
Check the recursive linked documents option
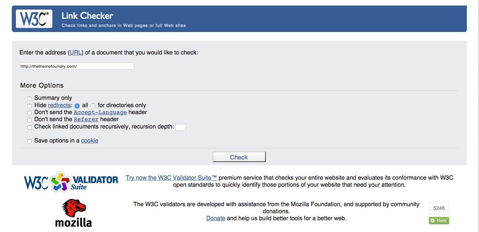(29, 127)
